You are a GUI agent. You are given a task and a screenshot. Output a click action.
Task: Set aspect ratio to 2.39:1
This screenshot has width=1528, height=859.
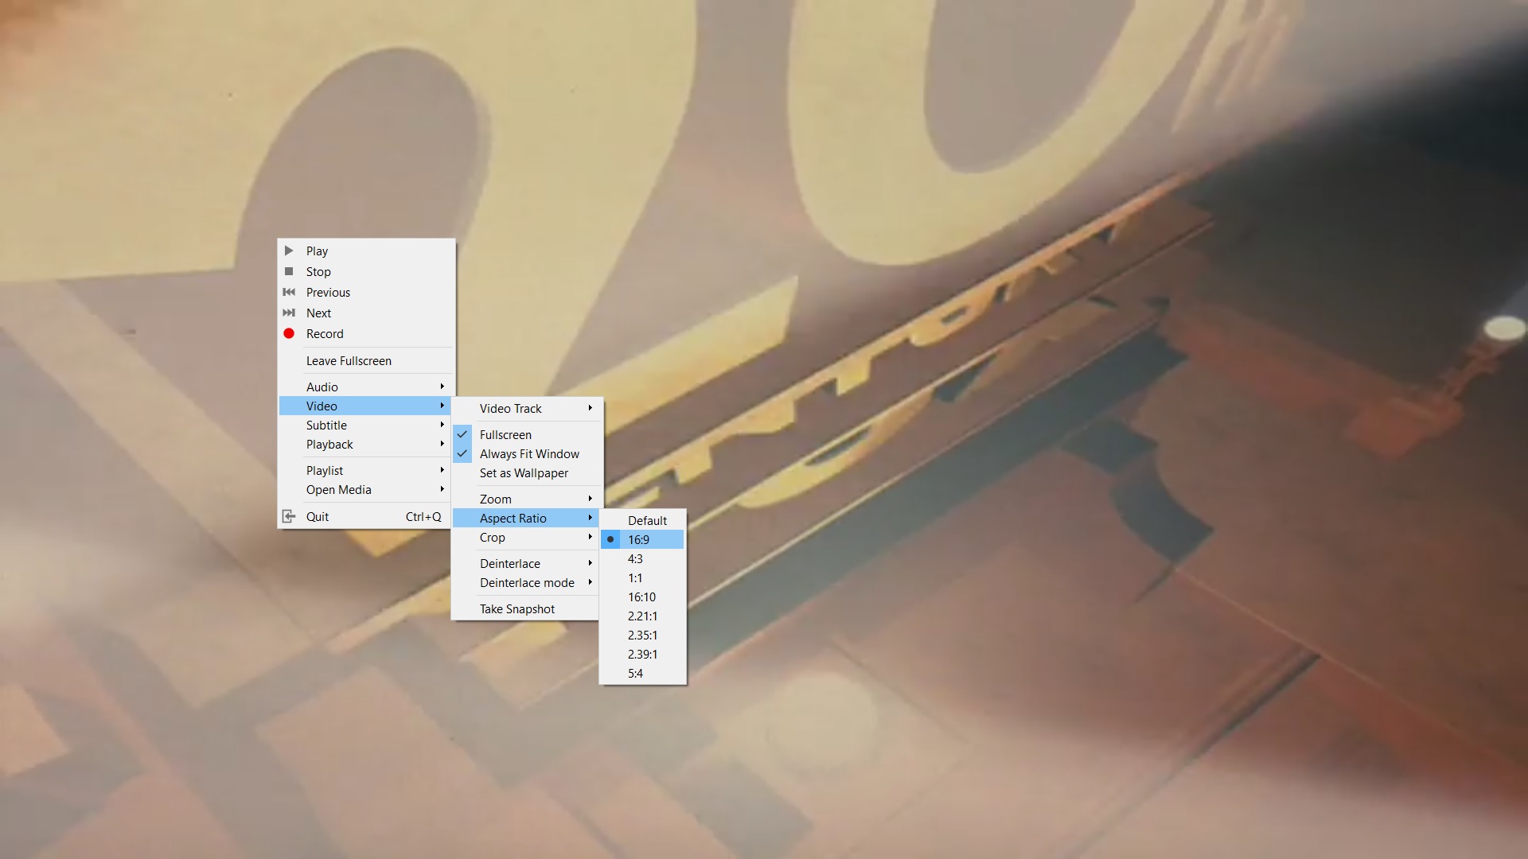pyautogui.click(x=642, y=654)
